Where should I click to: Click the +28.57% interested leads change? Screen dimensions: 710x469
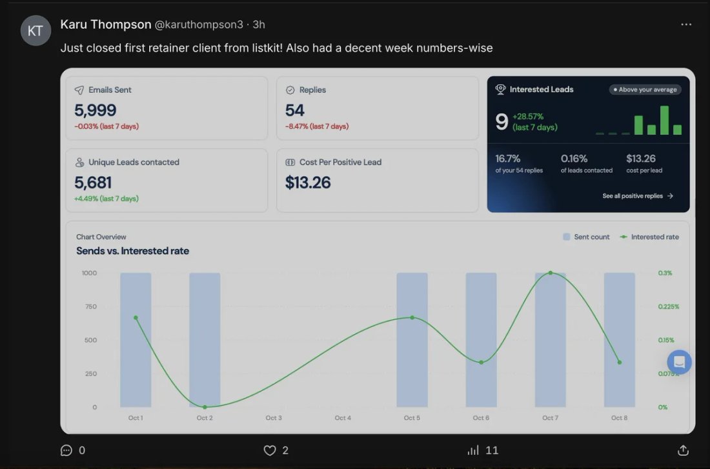[535, 122]
